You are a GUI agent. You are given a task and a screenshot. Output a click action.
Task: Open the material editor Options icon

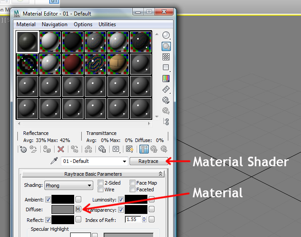point(166,100)
